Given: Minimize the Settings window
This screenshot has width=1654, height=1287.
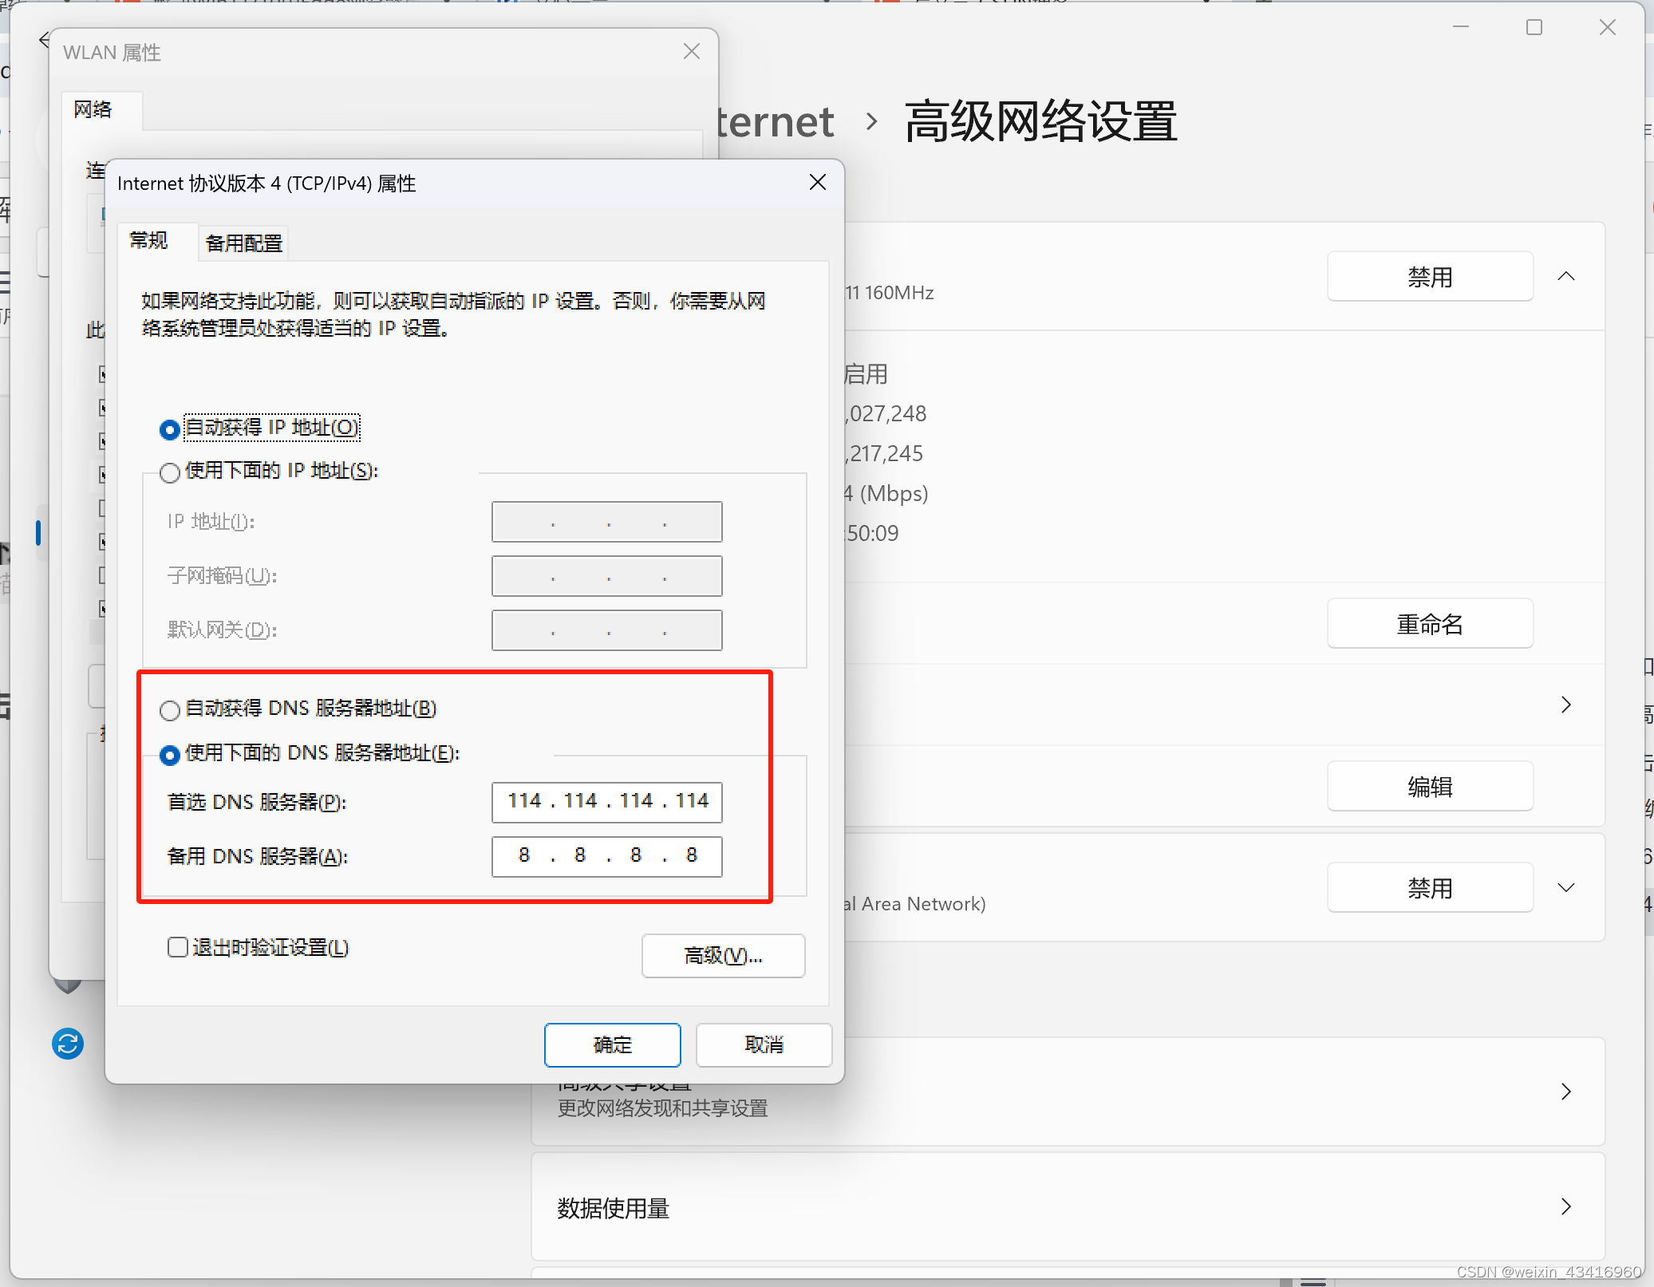Looking at the screenshot, I should click(x=1460, y=28).
